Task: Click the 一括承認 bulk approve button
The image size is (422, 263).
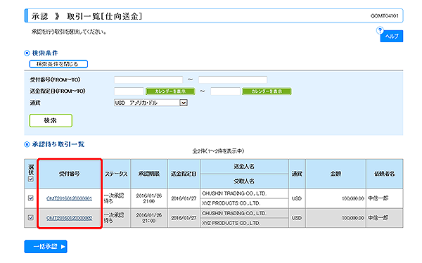Action: (46, 247)
